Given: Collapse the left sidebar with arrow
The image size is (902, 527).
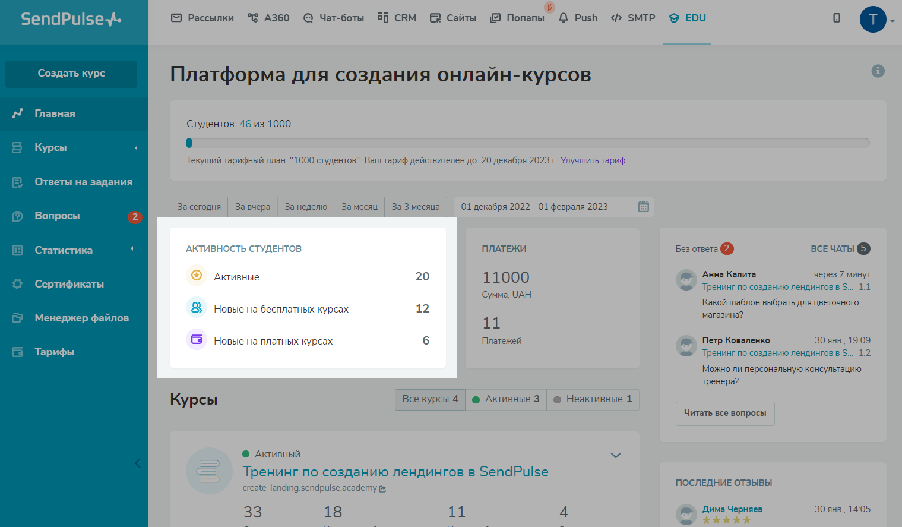Looking at the screenshot, I should [138, 463].
